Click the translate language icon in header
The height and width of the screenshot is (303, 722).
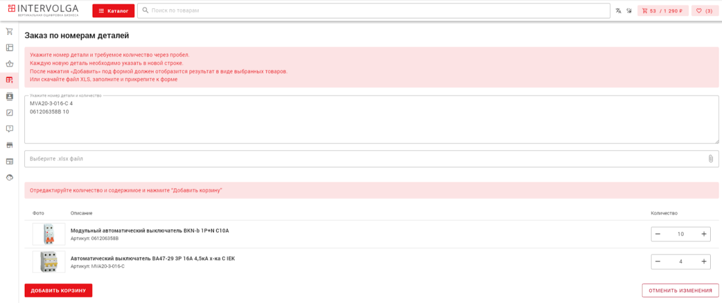pyautogui.click(x=618, y=11)
